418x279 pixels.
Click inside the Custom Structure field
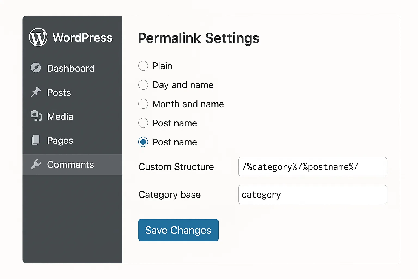pyautogui.click(x=312, y=167)
